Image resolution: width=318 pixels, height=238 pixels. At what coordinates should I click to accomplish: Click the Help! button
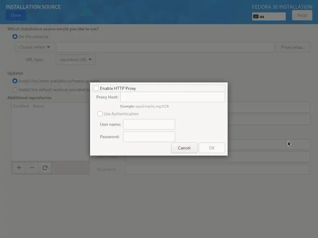[302, 15]
